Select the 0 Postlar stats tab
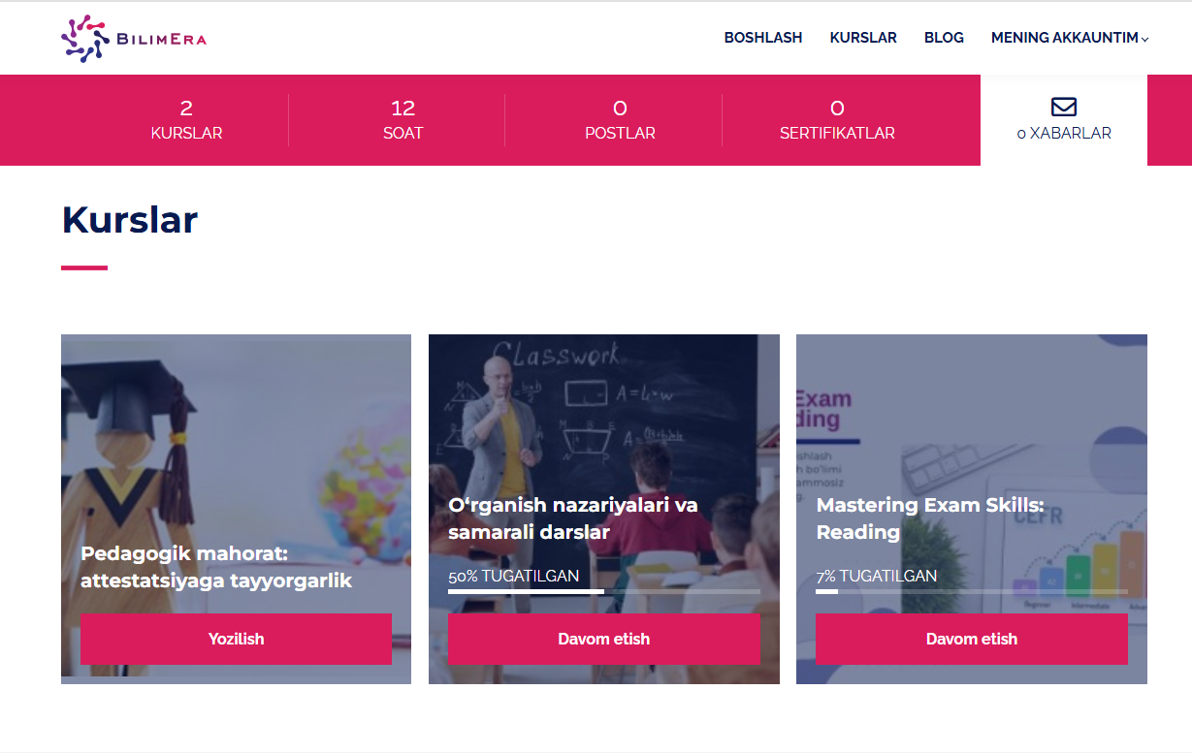Viewport: 1192px width, 753px height. (620, 120)
